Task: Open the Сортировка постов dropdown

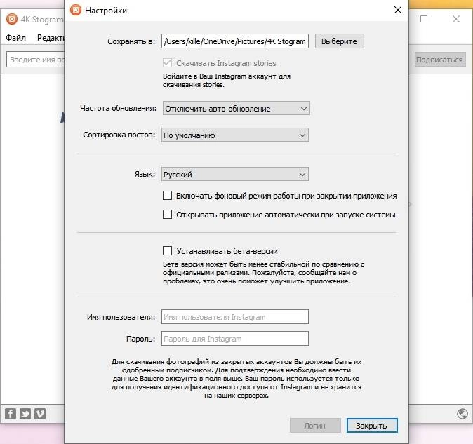Action: click(x=235, y=135)
